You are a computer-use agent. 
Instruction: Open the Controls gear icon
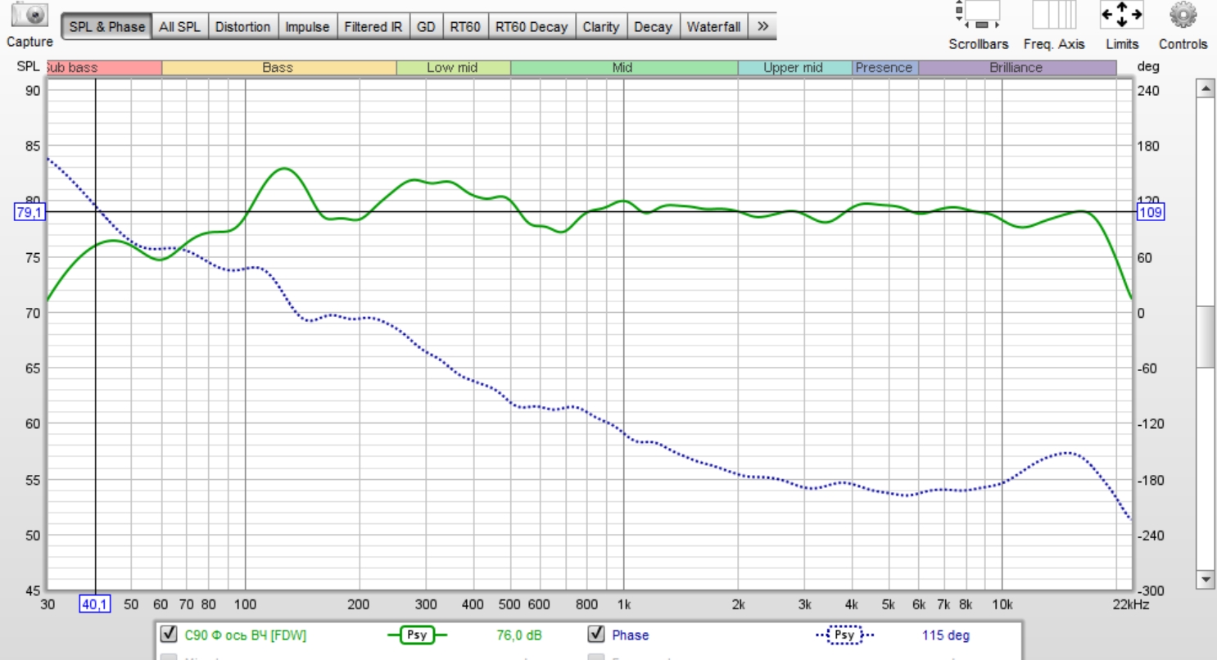tap(1183, 15)
